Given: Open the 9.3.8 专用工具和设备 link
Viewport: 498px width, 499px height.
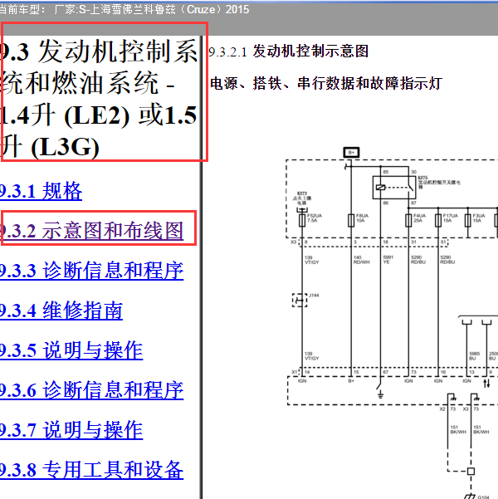Looking at the screenshot, I should point(91,470).
